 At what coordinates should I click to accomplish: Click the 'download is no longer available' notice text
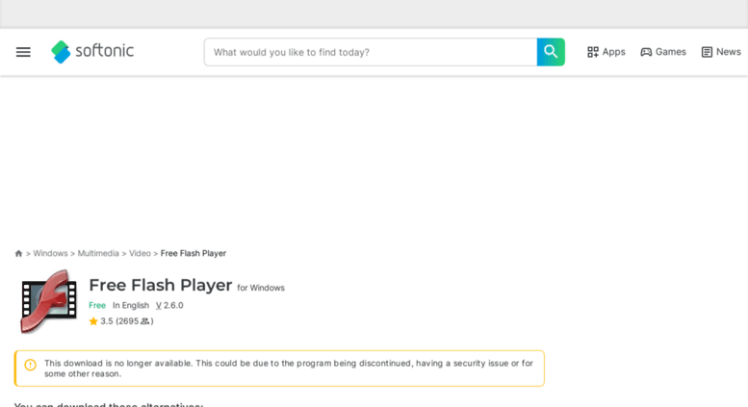coord(289,369)
